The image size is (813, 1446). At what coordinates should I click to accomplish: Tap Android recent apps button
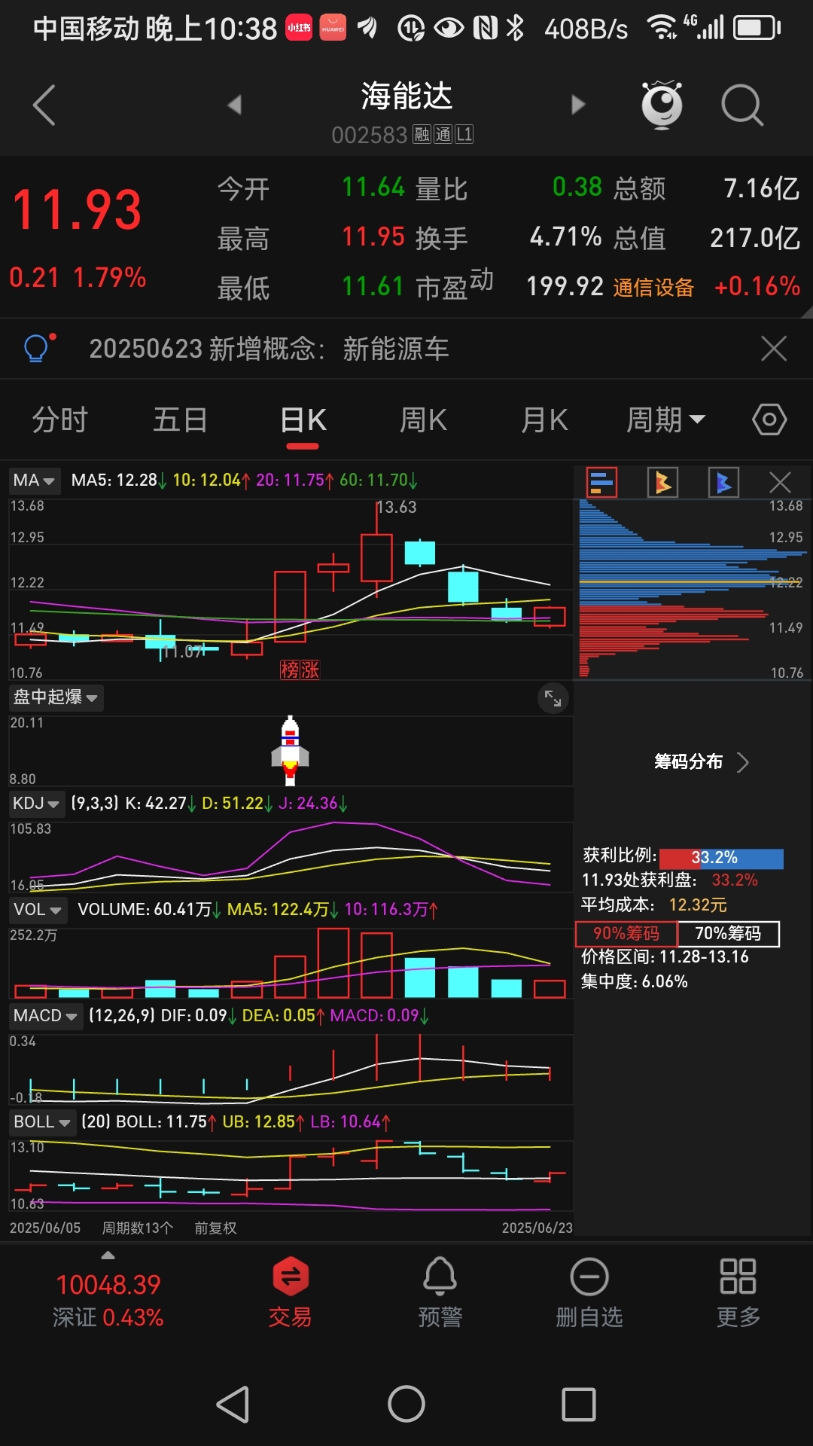point(579,1405)
